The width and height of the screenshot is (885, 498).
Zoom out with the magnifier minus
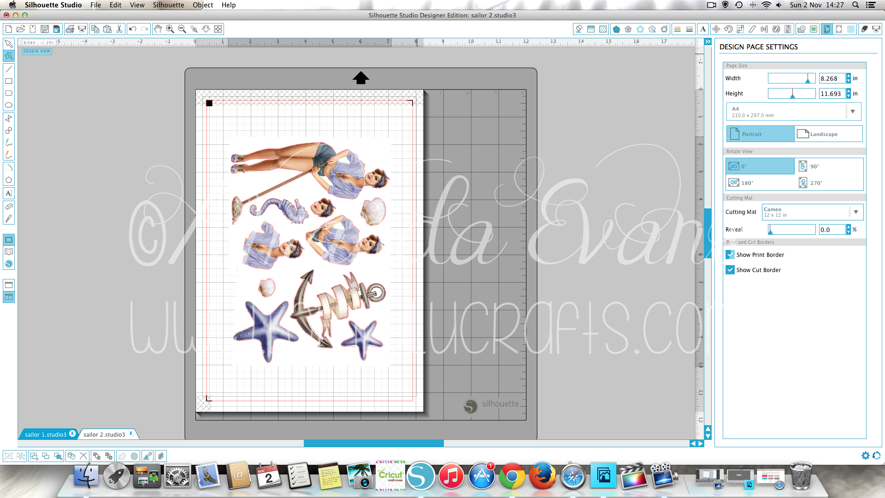tap(182, 29)
